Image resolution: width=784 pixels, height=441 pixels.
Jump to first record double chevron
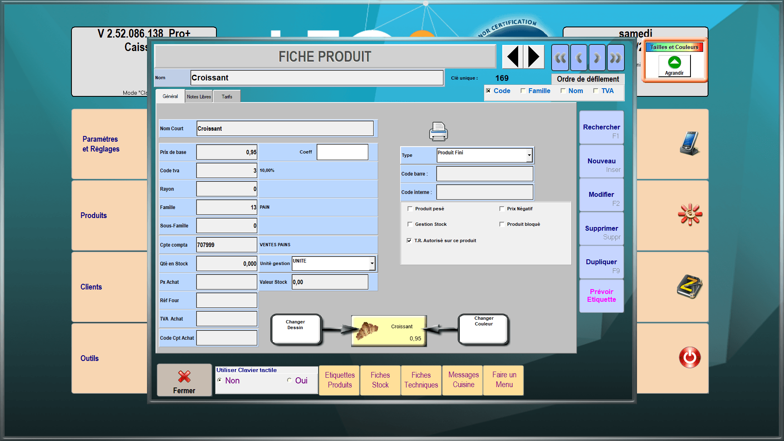(560, 58)
